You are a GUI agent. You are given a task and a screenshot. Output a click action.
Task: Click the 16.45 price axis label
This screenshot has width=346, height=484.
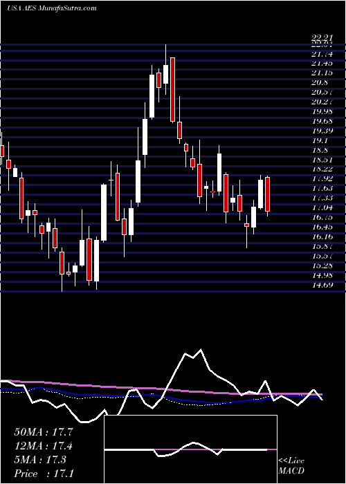tap(322, 227)
